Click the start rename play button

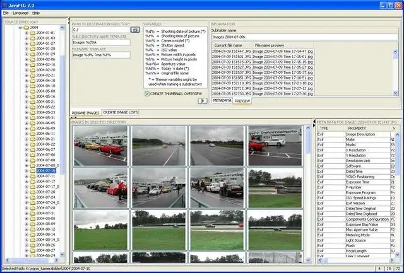pos(203,101)
